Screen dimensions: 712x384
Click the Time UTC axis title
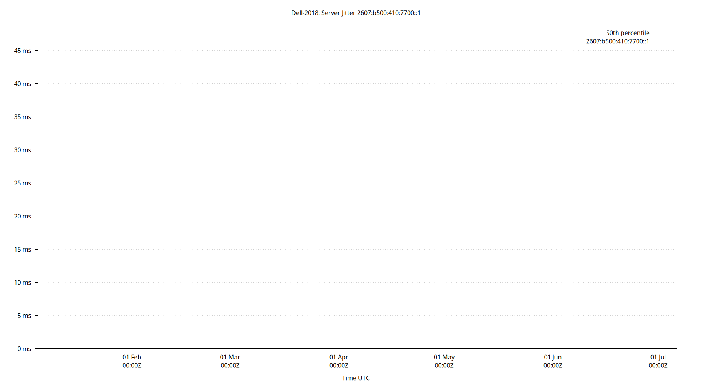coord(355,378)
